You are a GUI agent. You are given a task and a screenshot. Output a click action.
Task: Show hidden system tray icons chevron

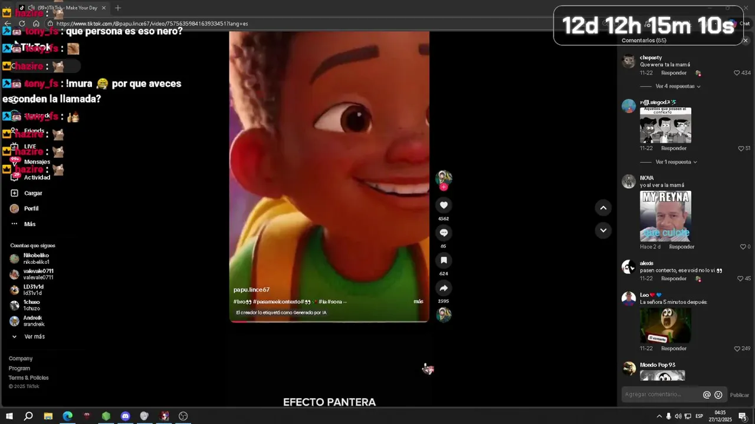coord(659,416)
